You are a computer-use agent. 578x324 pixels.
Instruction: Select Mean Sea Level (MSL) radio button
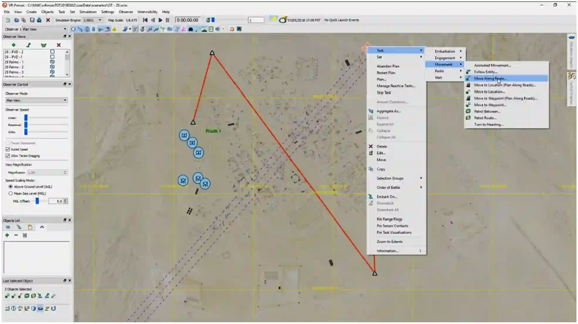[11, 193]
